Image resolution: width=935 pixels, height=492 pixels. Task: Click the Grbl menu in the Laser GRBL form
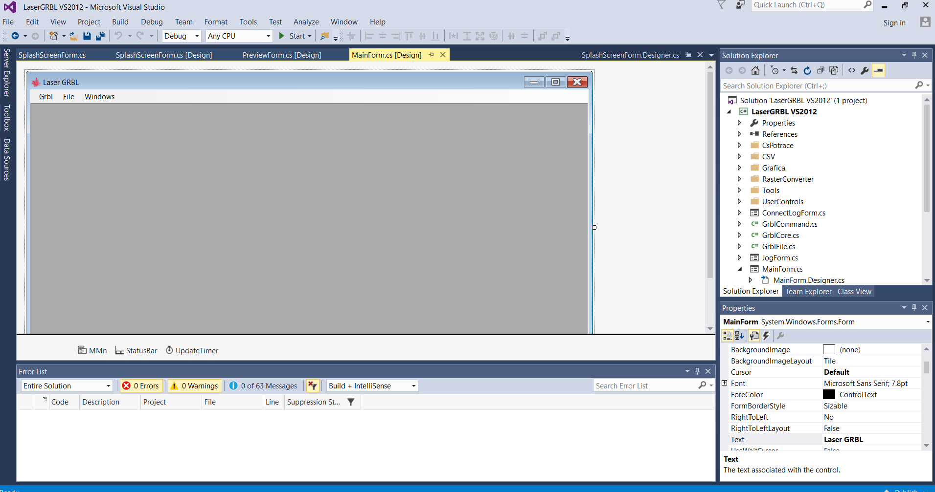click(46, 97)
